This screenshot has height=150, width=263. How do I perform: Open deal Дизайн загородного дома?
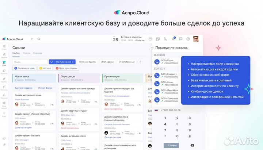28,95
